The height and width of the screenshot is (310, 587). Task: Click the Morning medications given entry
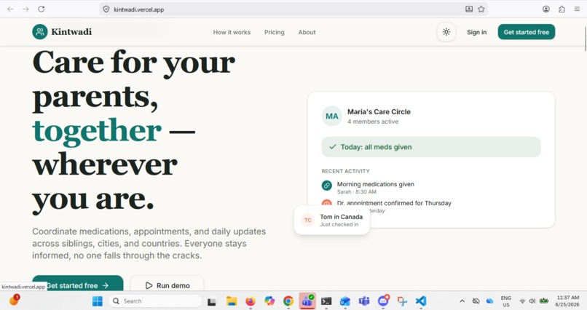pos(376,188)
